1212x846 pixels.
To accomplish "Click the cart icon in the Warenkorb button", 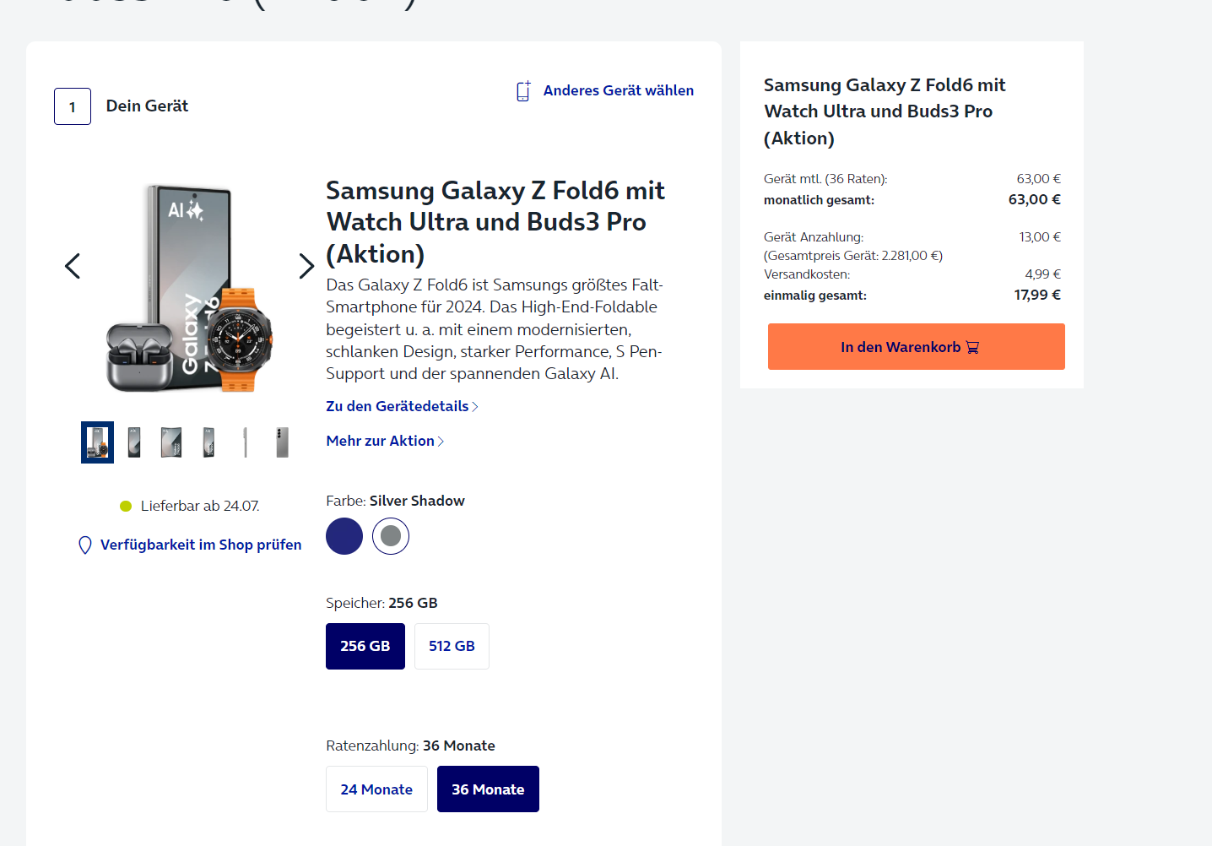I will (972, 348).
